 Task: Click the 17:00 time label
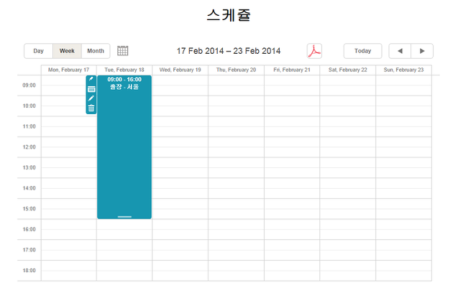click(x=29, y=250)
